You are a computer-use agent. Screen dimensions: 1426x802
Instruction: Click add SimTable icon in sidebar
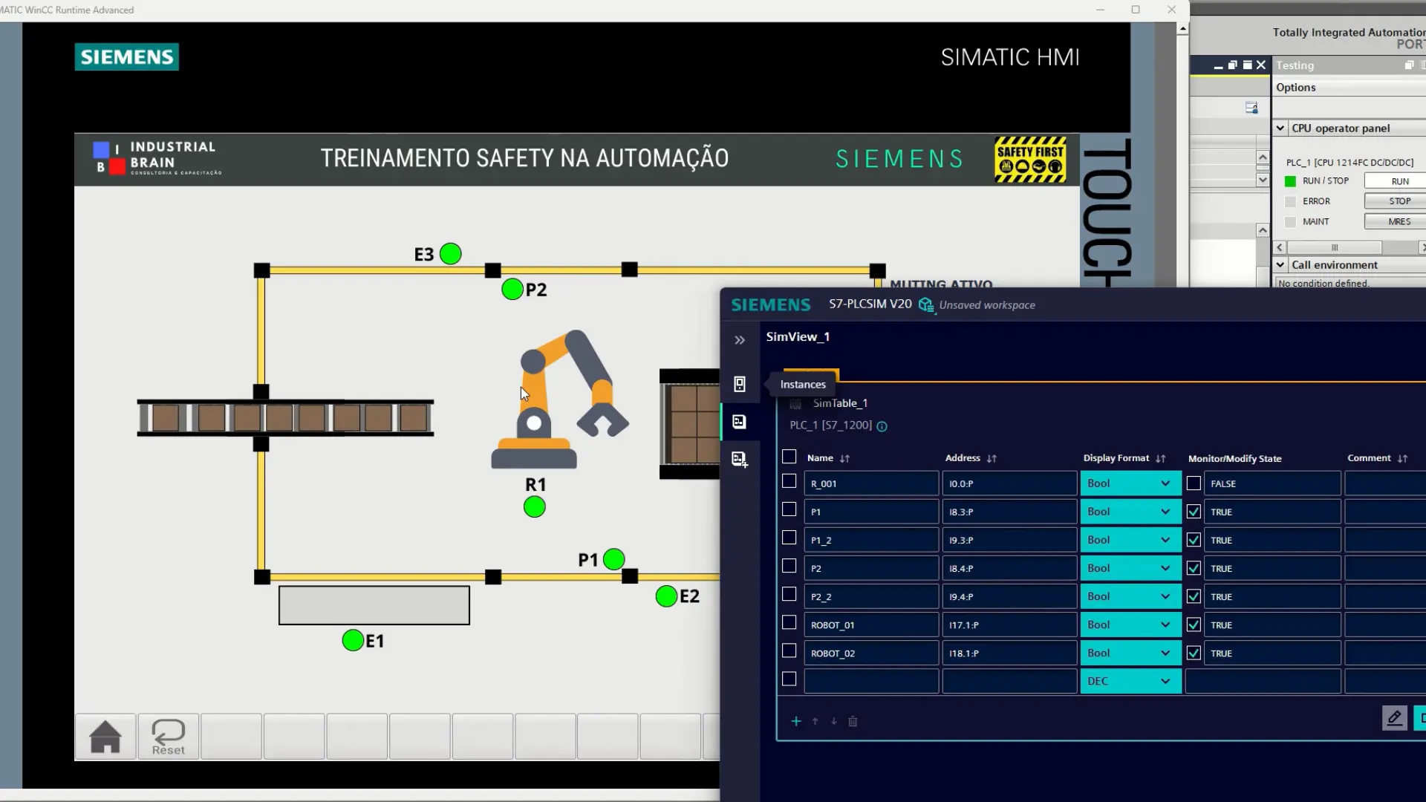pyautogui.click(x=740, y=460)
